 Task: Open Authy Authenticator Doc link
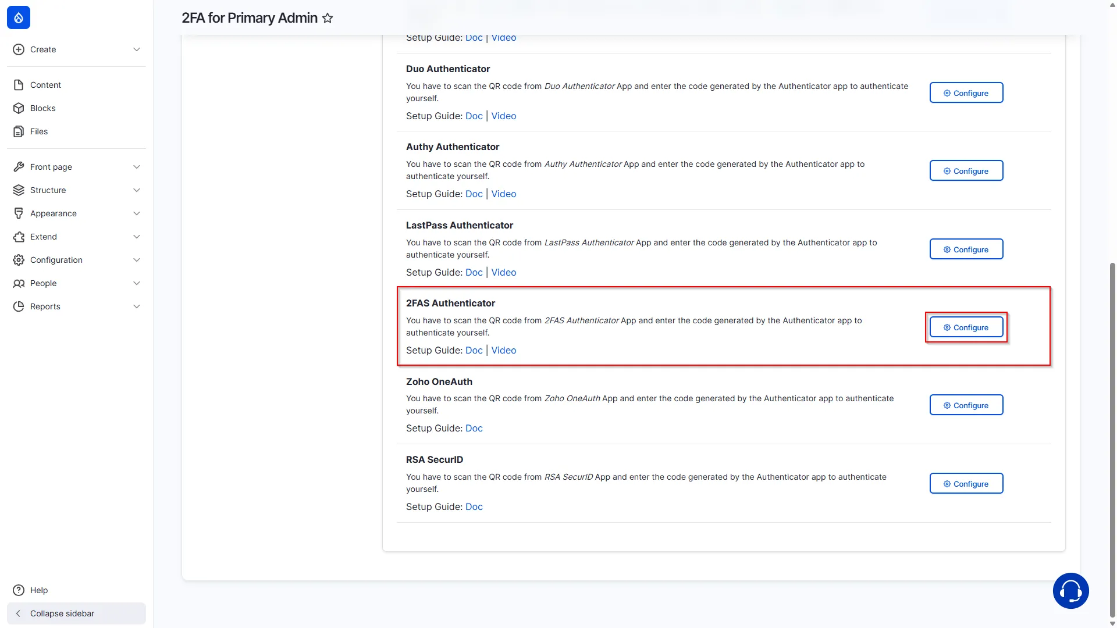coord(474,194)
